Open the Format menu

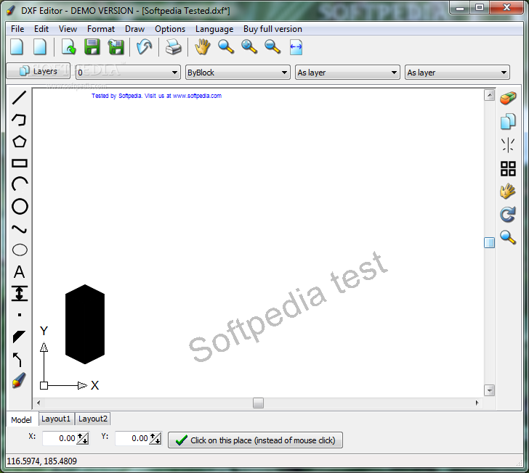pyautogui.click(x=101, y=29)
